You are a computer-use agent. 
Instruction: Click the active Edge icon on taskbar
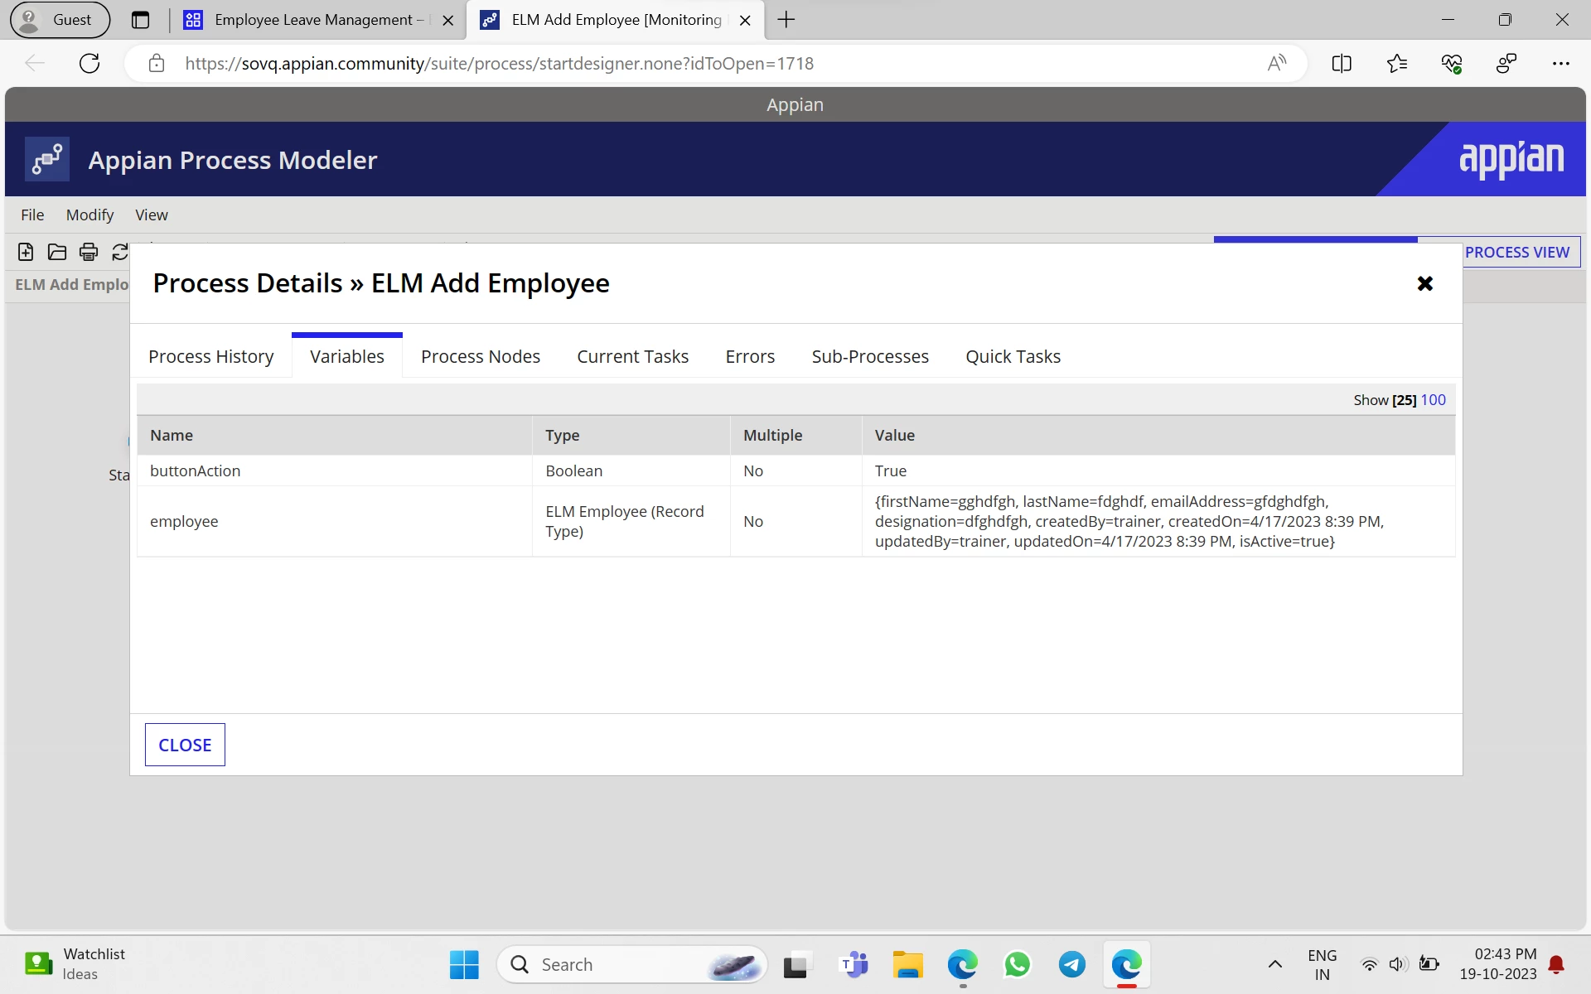tap(1127, 964)
